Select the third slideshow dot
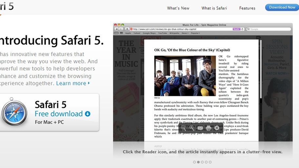Screen dimensions: 299x168 click(x=202, y=162)
